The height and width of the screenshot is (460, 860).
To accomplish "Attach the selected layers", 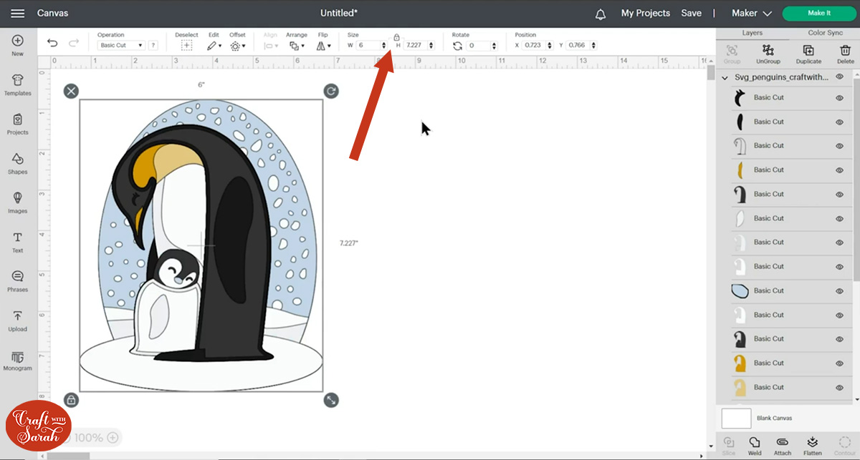I will point(783,446).
